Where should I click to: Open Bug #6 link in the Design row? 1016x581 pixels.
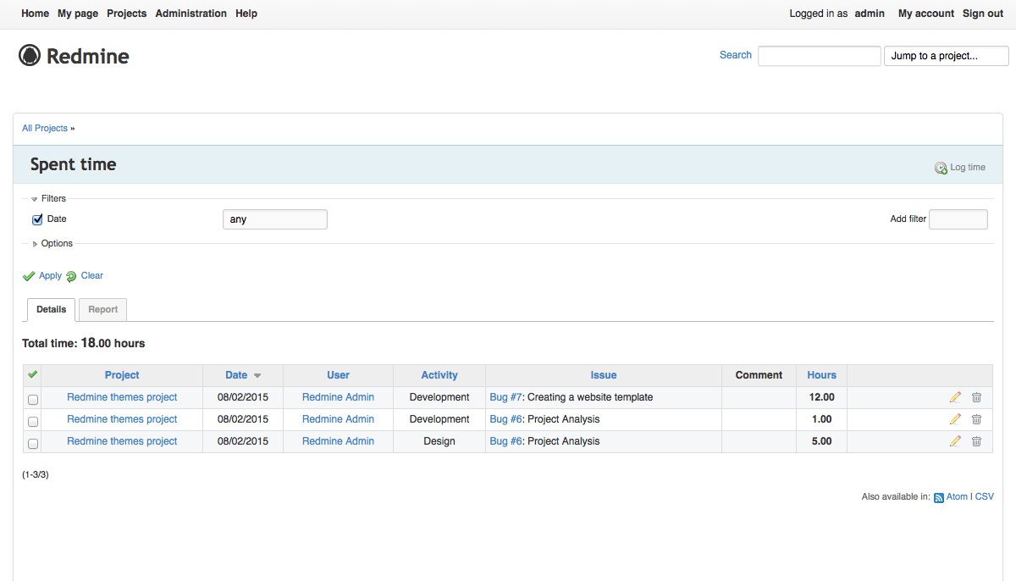point(505,441)
